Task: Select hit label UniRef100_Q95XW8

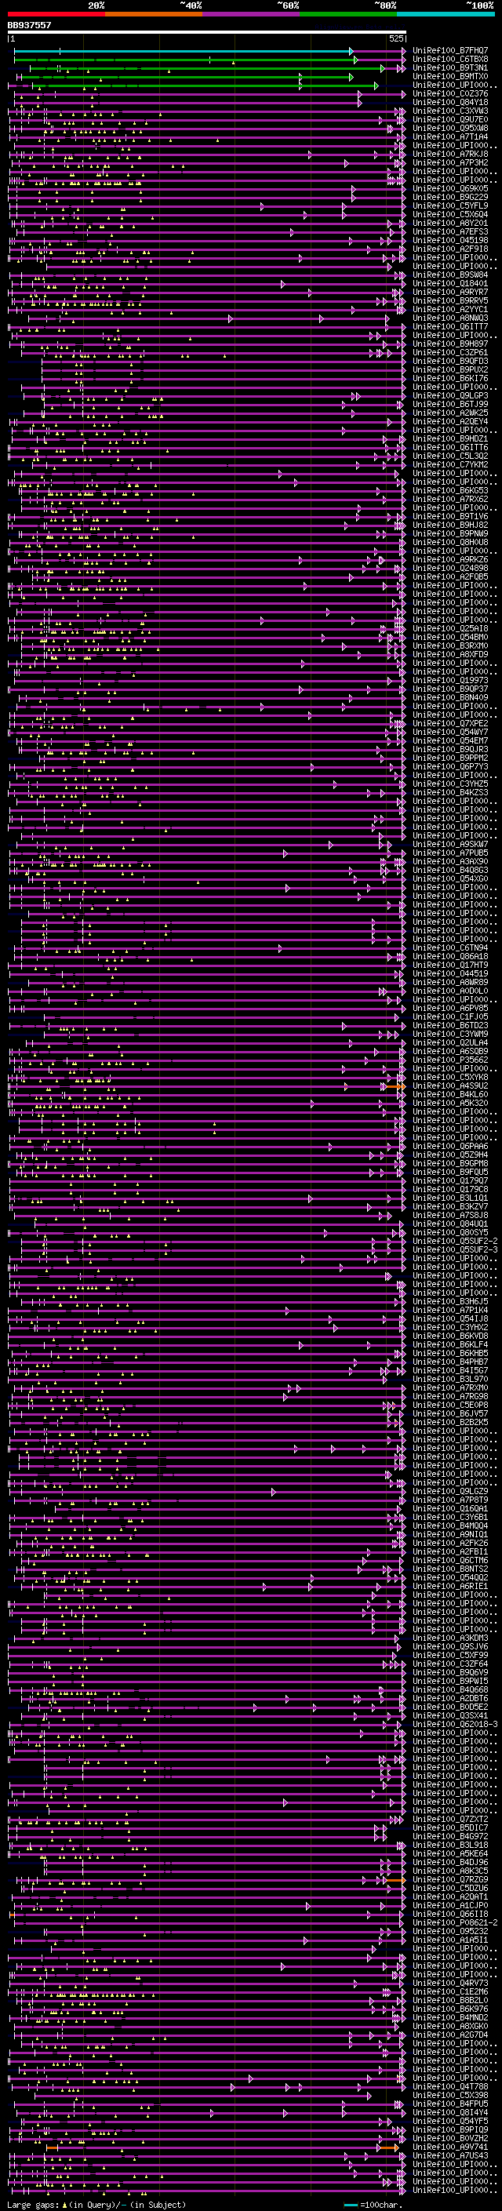Action: pos(450,128)
